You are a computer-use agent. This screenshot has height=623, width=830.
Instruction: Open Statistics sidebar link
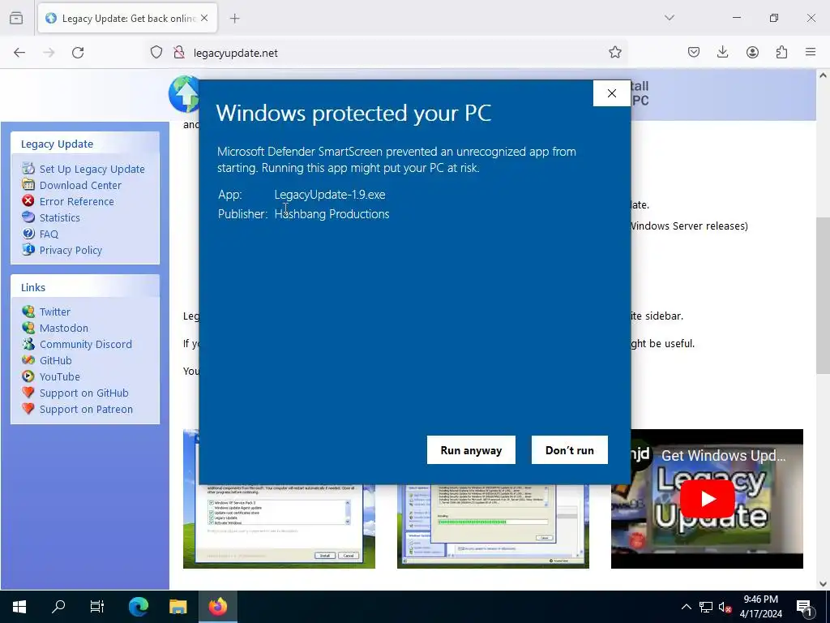(60, 217)
